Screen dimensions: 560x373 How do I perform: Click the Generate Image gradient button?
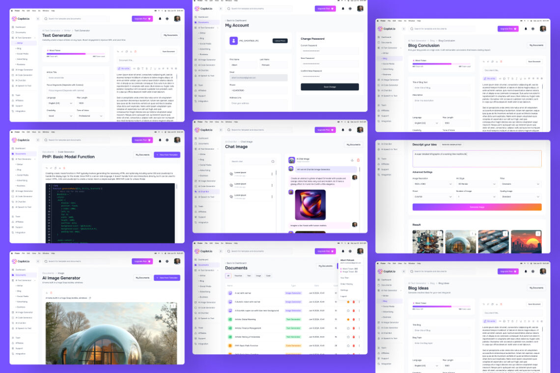tap(477, 207)
